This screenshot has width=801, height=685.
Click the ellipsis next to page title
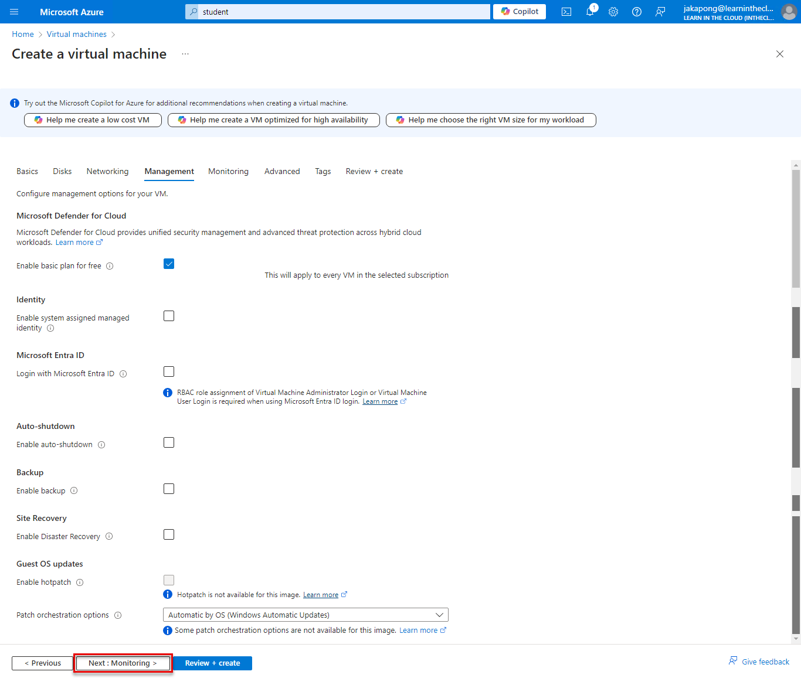click(x=185, y=54)
